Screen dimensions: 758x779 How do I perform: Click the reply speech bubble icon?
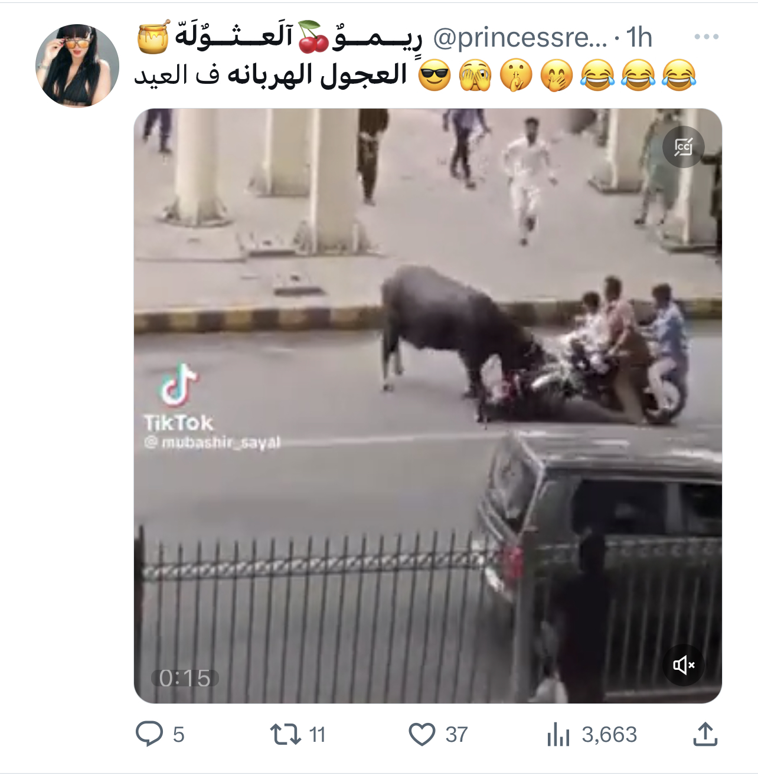[149, 734]
